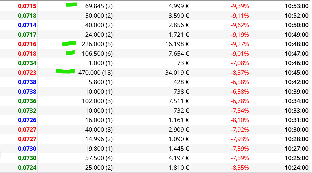The height and width of the screenshot is (173, 312).
Task: Select the percentage -9,62%
Action: tap(240, 25)
